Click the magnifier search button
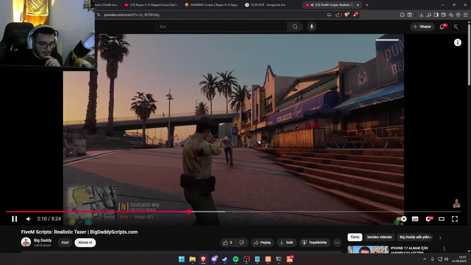Screen dimensions: 471x265 click(x=295, y=26)
